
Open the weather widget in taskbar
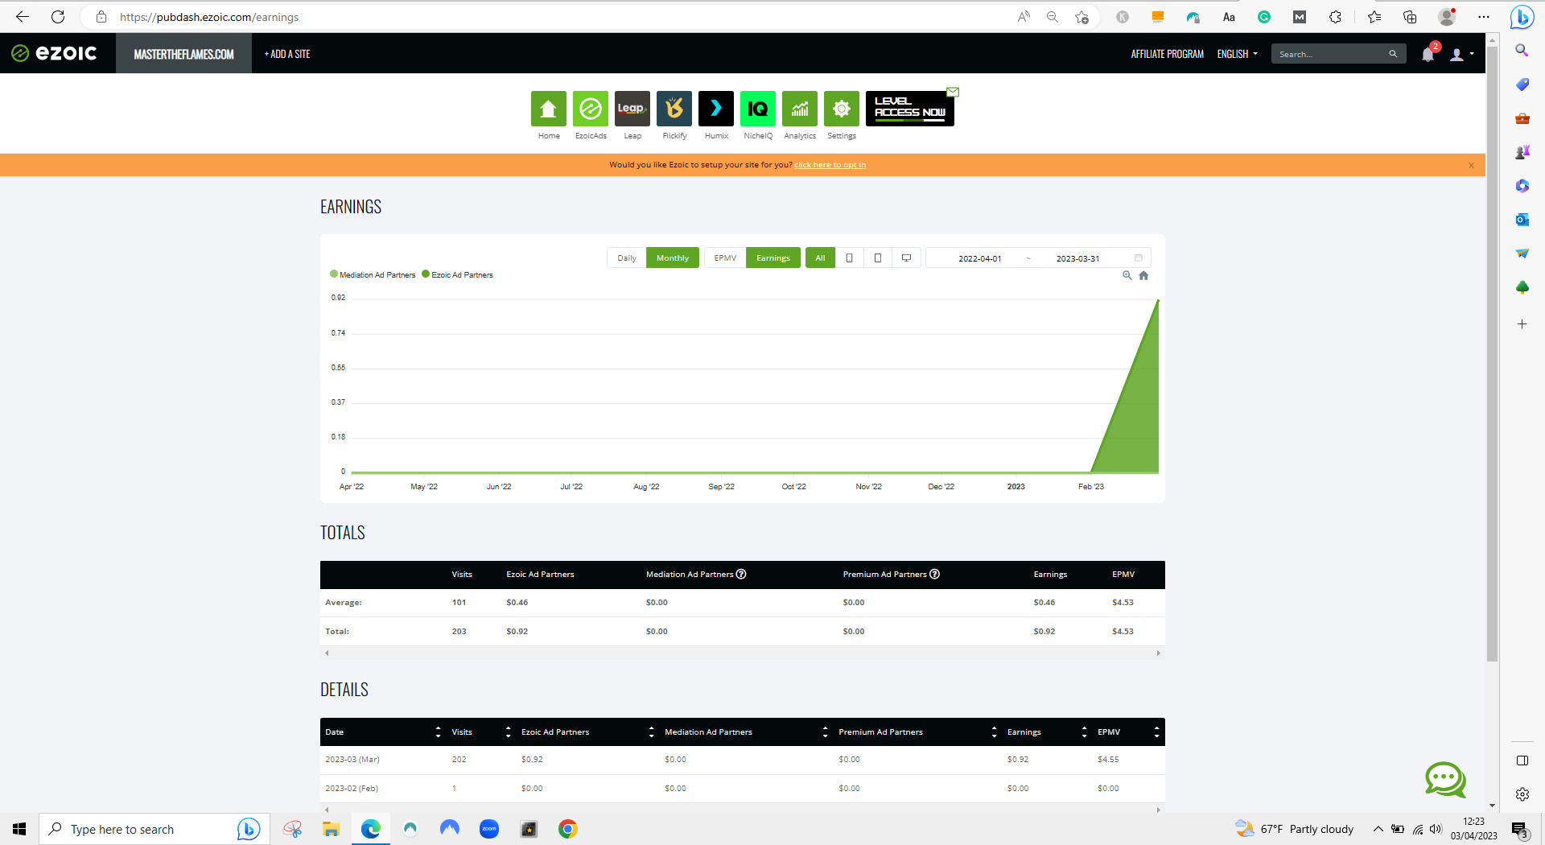[1295, 829]
